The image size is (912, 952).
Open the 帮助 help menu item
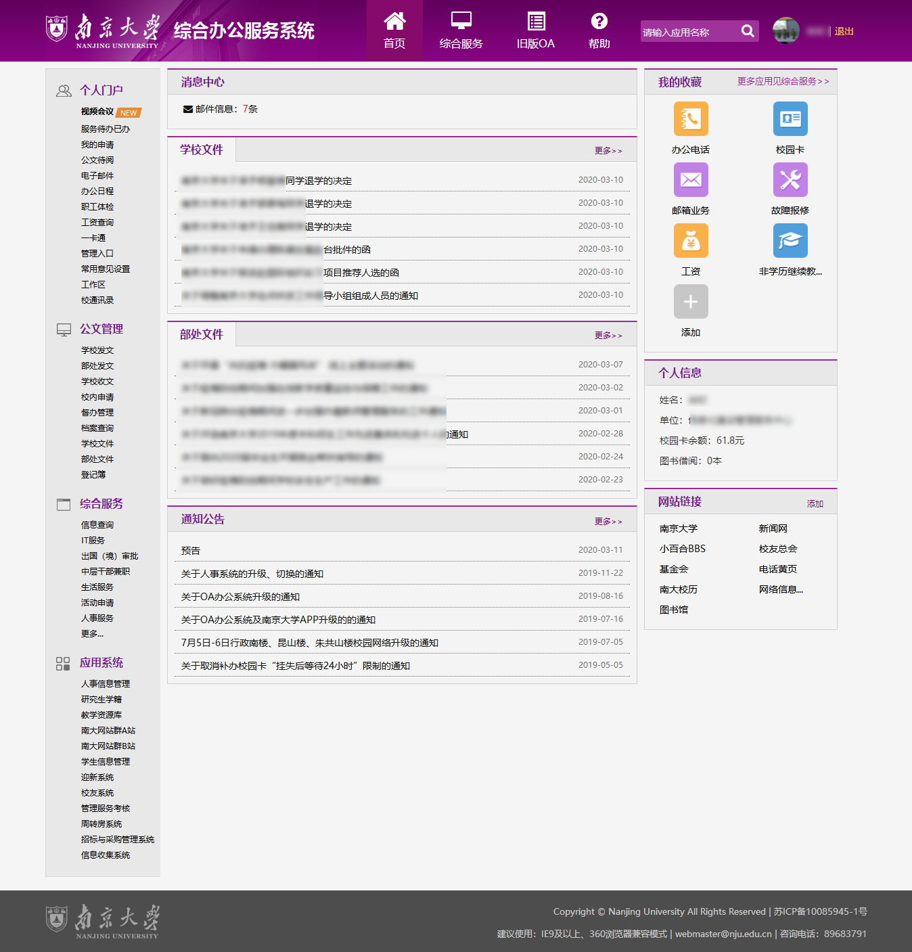(599, 30)
